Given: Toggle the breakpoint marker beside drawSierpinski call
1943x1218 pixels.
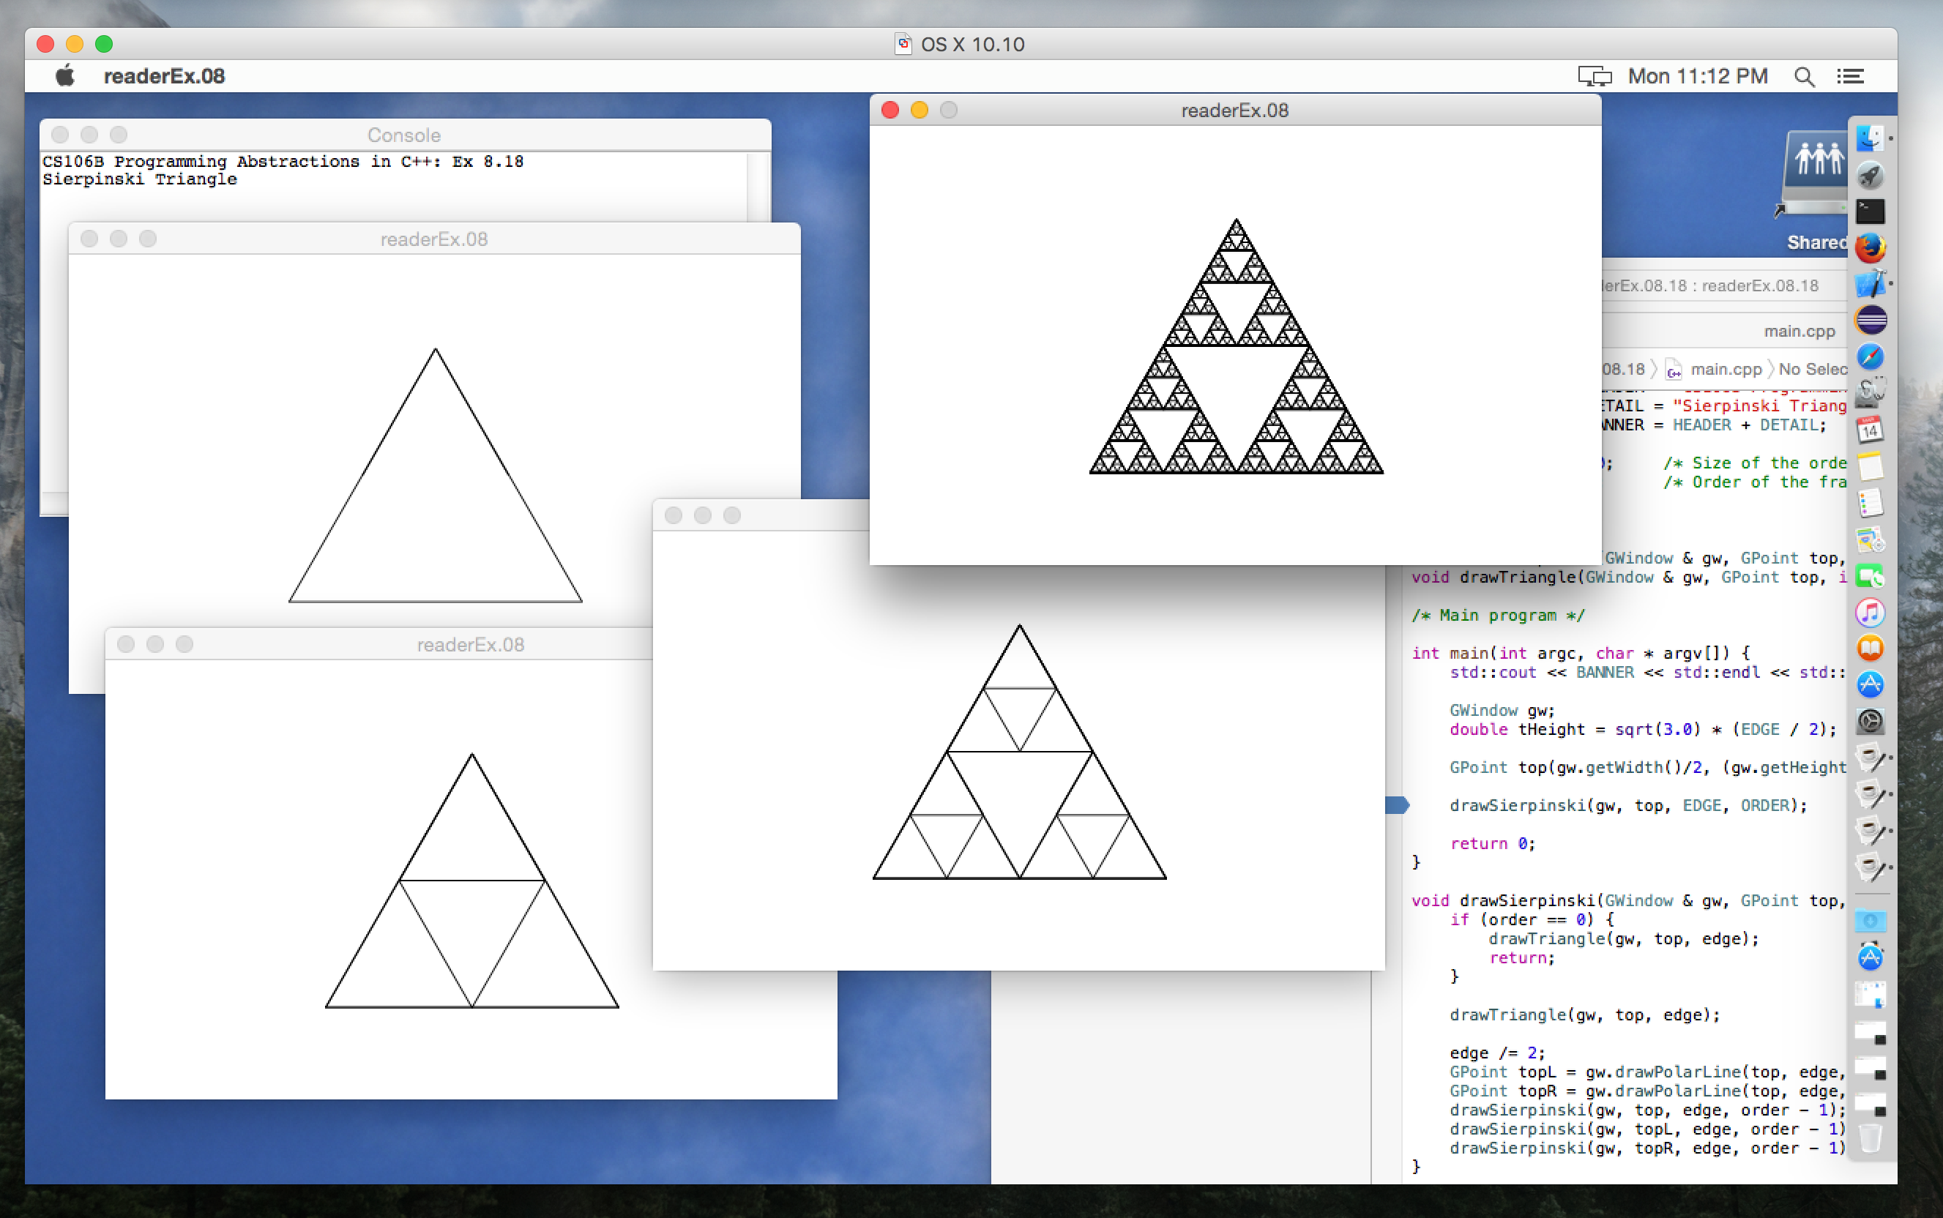Looking at the screenshot, I should (1396, 804).
